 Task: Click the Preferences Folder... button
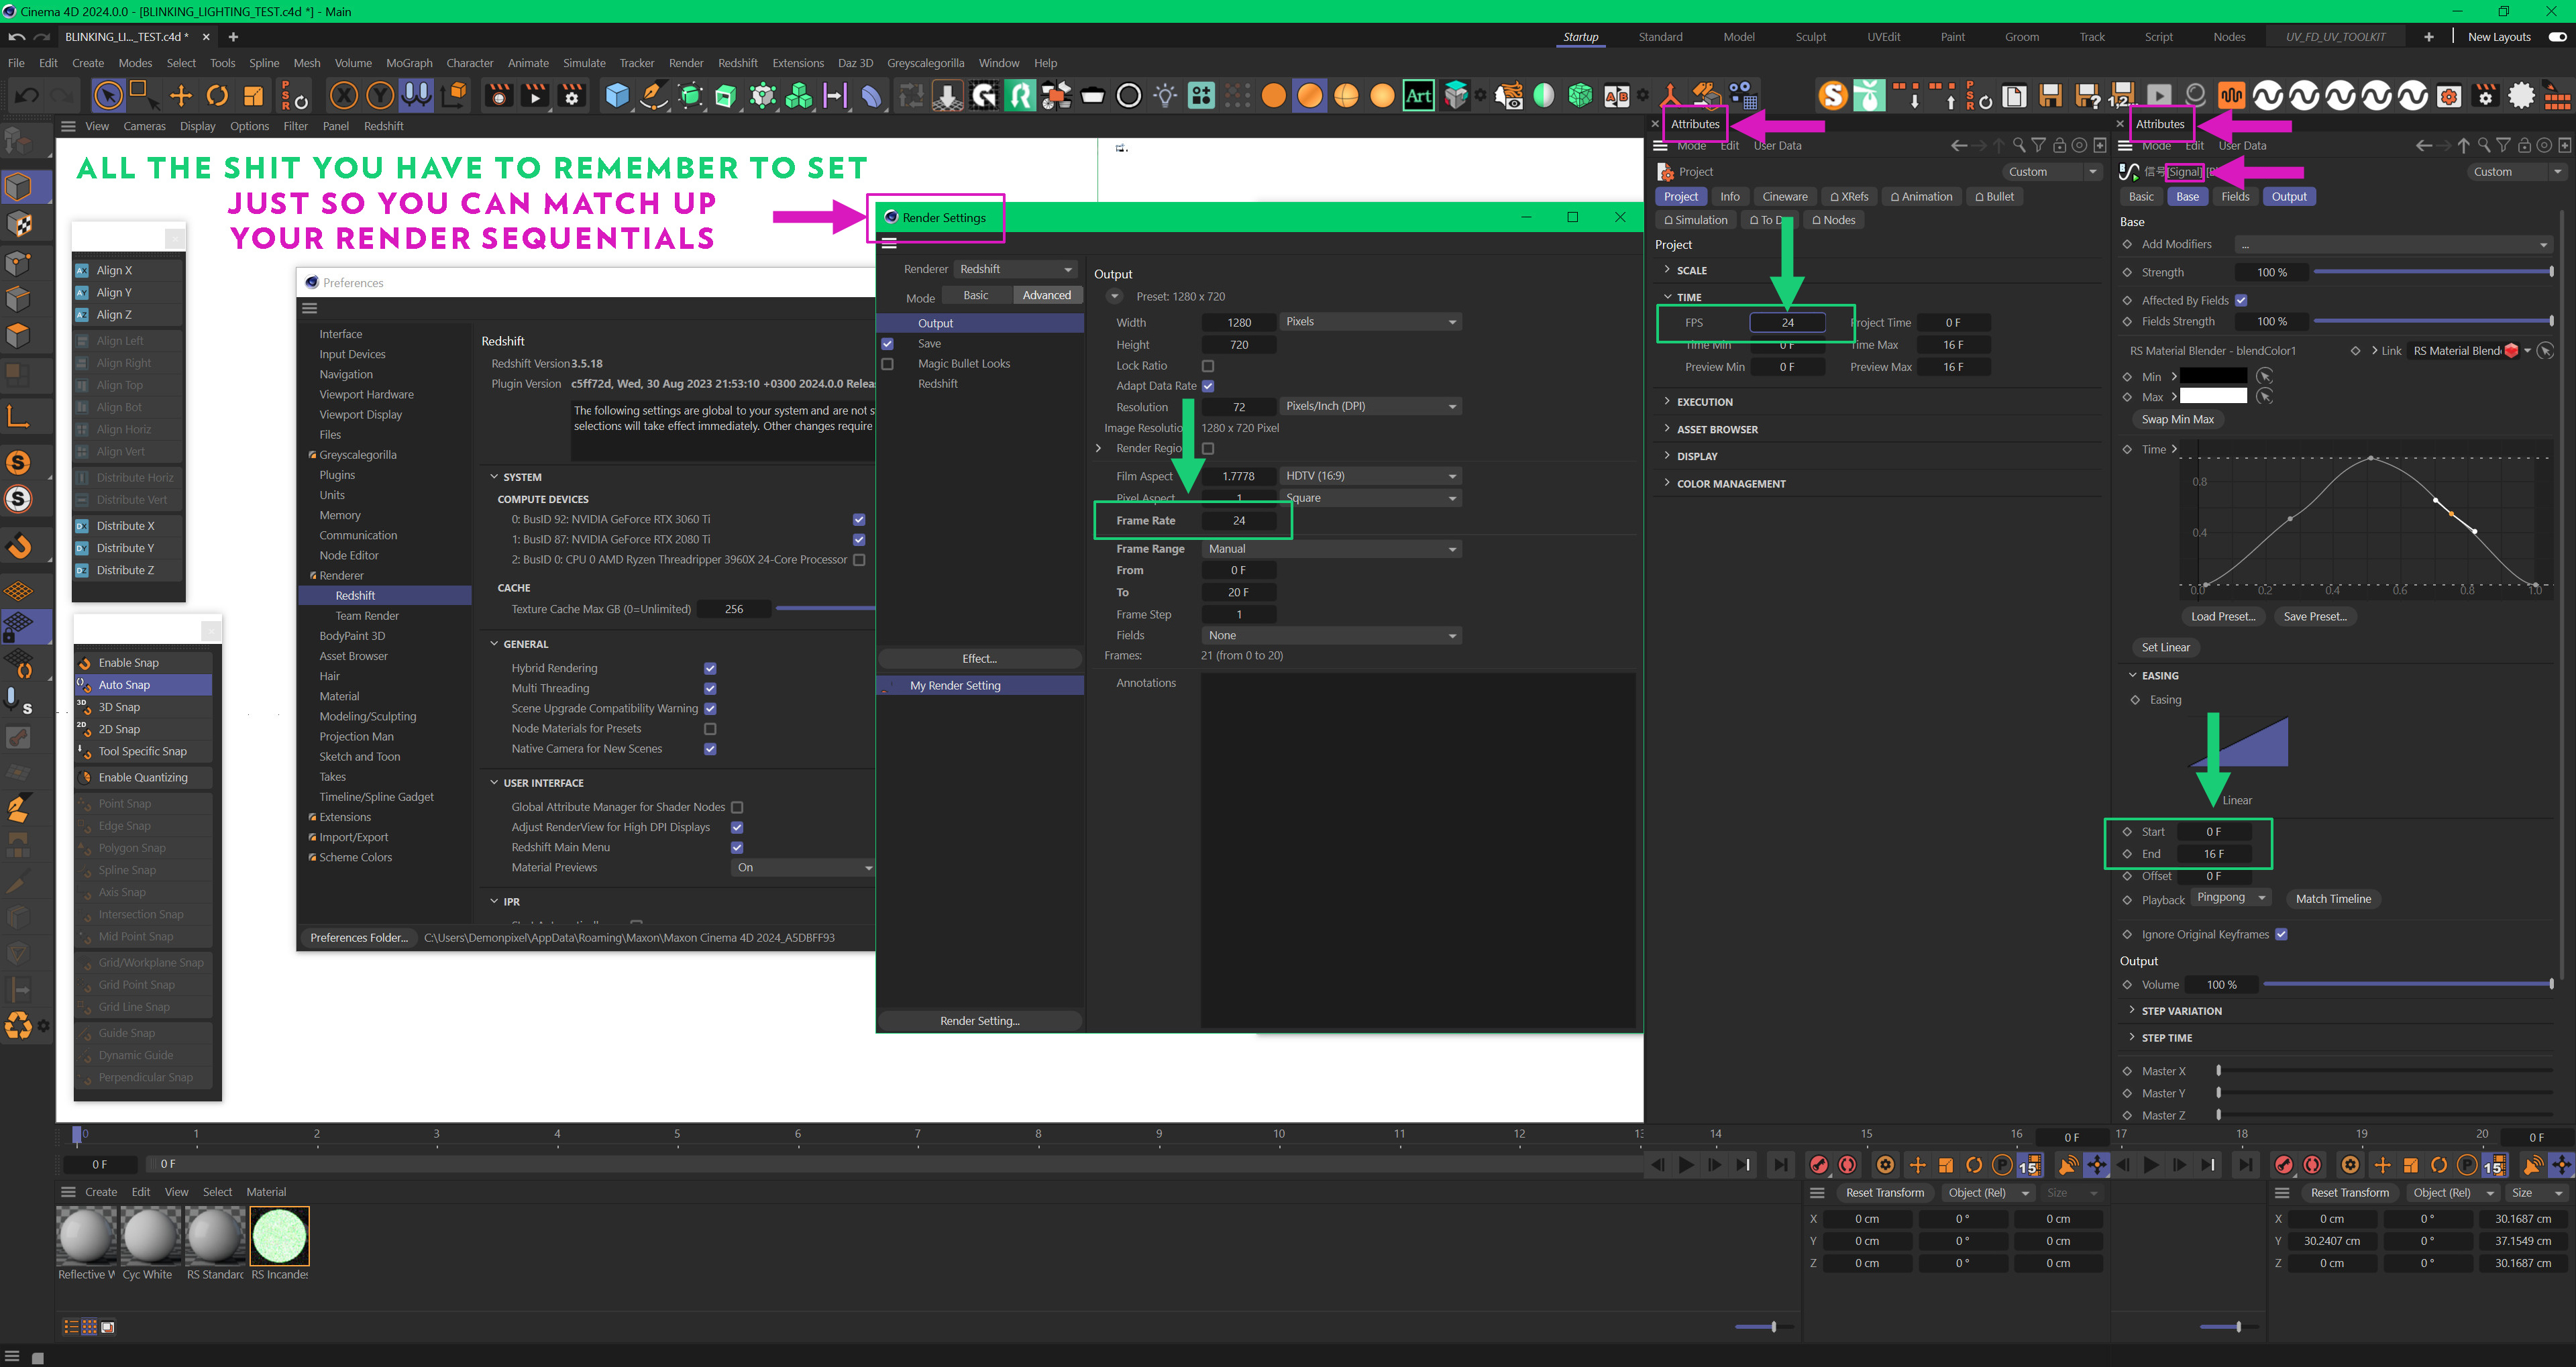tap(359, 938)
